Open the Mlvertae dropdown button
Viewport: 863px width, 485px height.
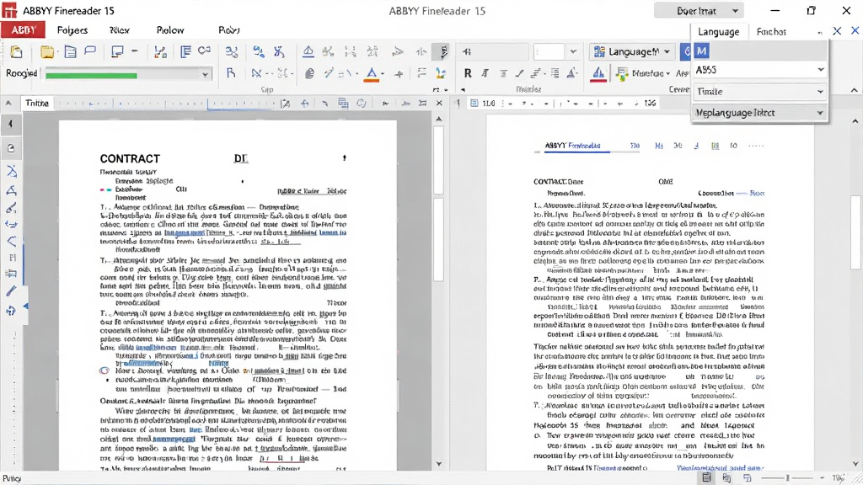point(643,73)
